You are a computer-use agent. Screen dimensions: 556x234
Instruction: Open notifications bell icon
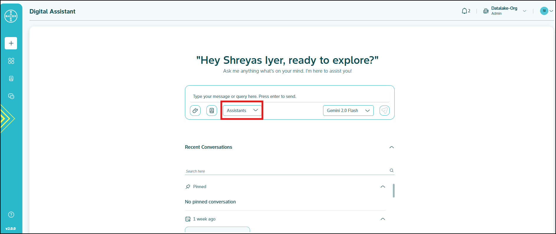click(x=464, y=11)
